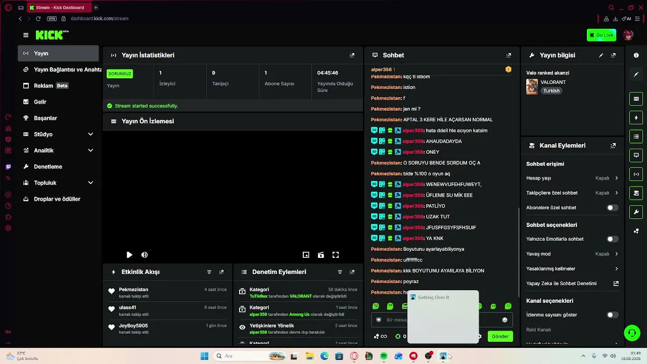
Task: Open the Kick logo home link
Action: 52,35
